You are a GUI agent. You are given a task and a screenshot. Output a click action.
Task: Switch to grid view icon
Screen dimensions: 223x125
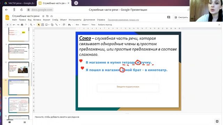point(25,122)
